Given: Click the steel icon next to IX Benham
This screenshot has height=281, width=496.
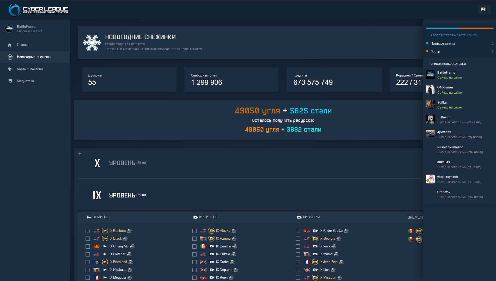Looking at the screenshot, I should tap(129, 231).
